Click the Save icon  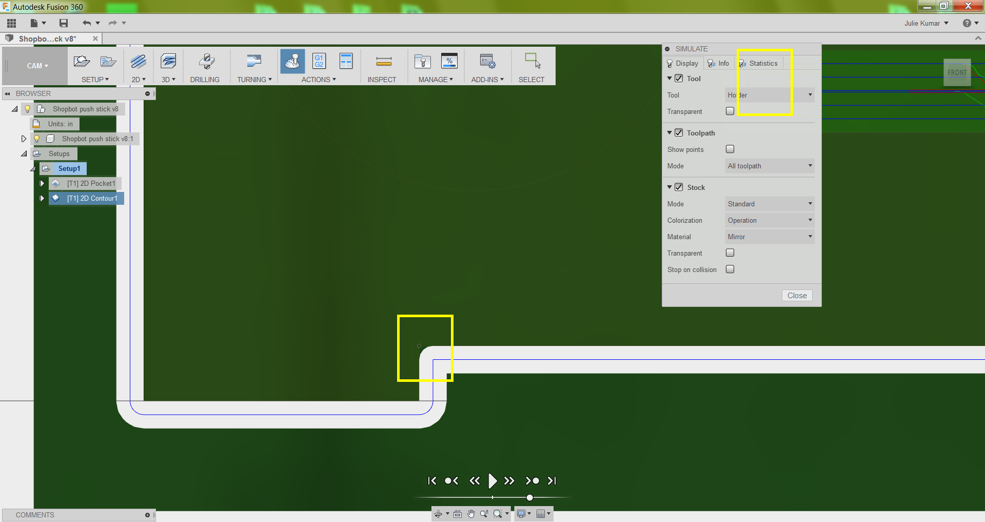[64, 23]
